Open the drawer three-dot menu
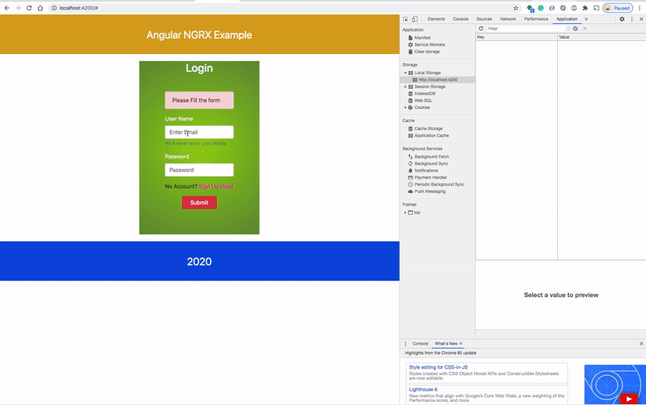Screen dimensions: 646x405 405,344
